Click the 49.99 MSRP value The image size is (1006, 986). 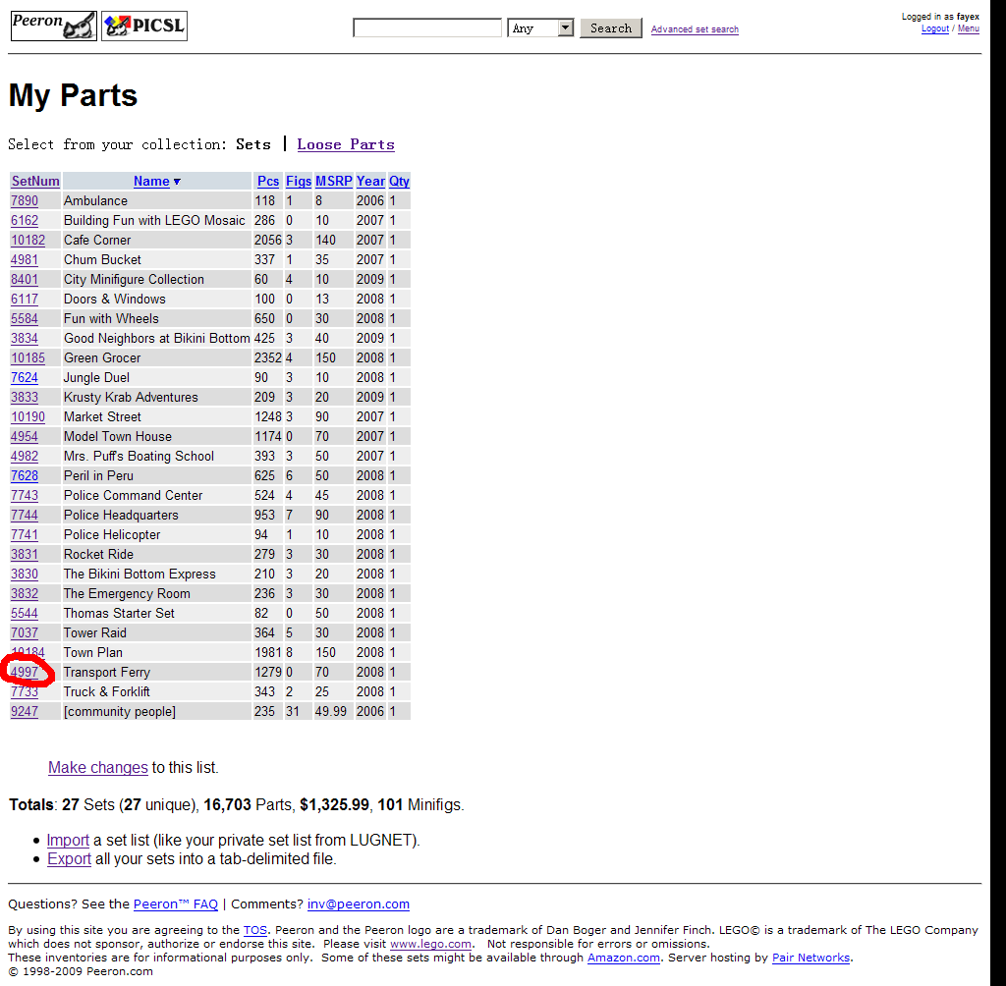tap(330, 711)
